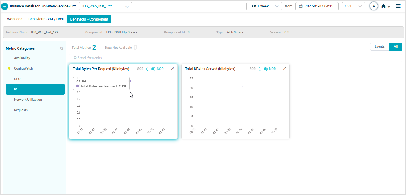The width and height of the screenshot is (406, 195).
Task: Expand the Total KBytes Served chart
Action: click(x=284, y=69)
